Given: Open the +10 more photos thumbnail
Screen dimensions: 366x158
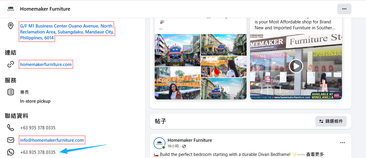Looking at the screenshot, I should (x=224, y=89).
